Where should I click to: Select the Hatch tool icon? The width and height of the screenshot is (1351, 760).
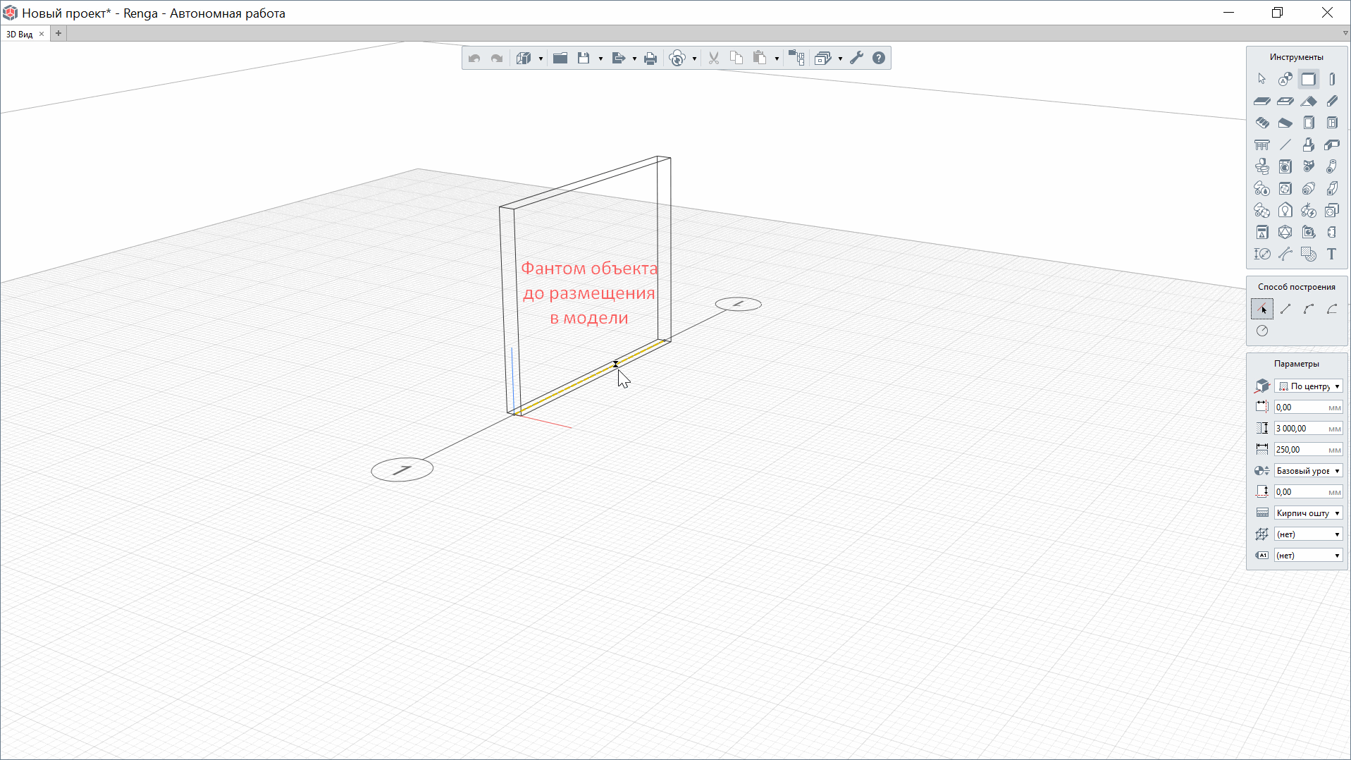1308,254
